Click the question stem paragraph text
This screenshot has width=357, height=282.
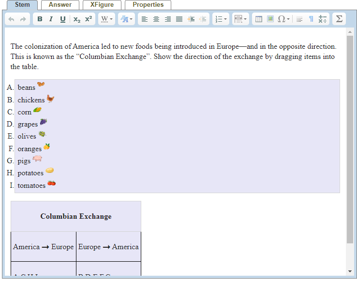(173, 56)
